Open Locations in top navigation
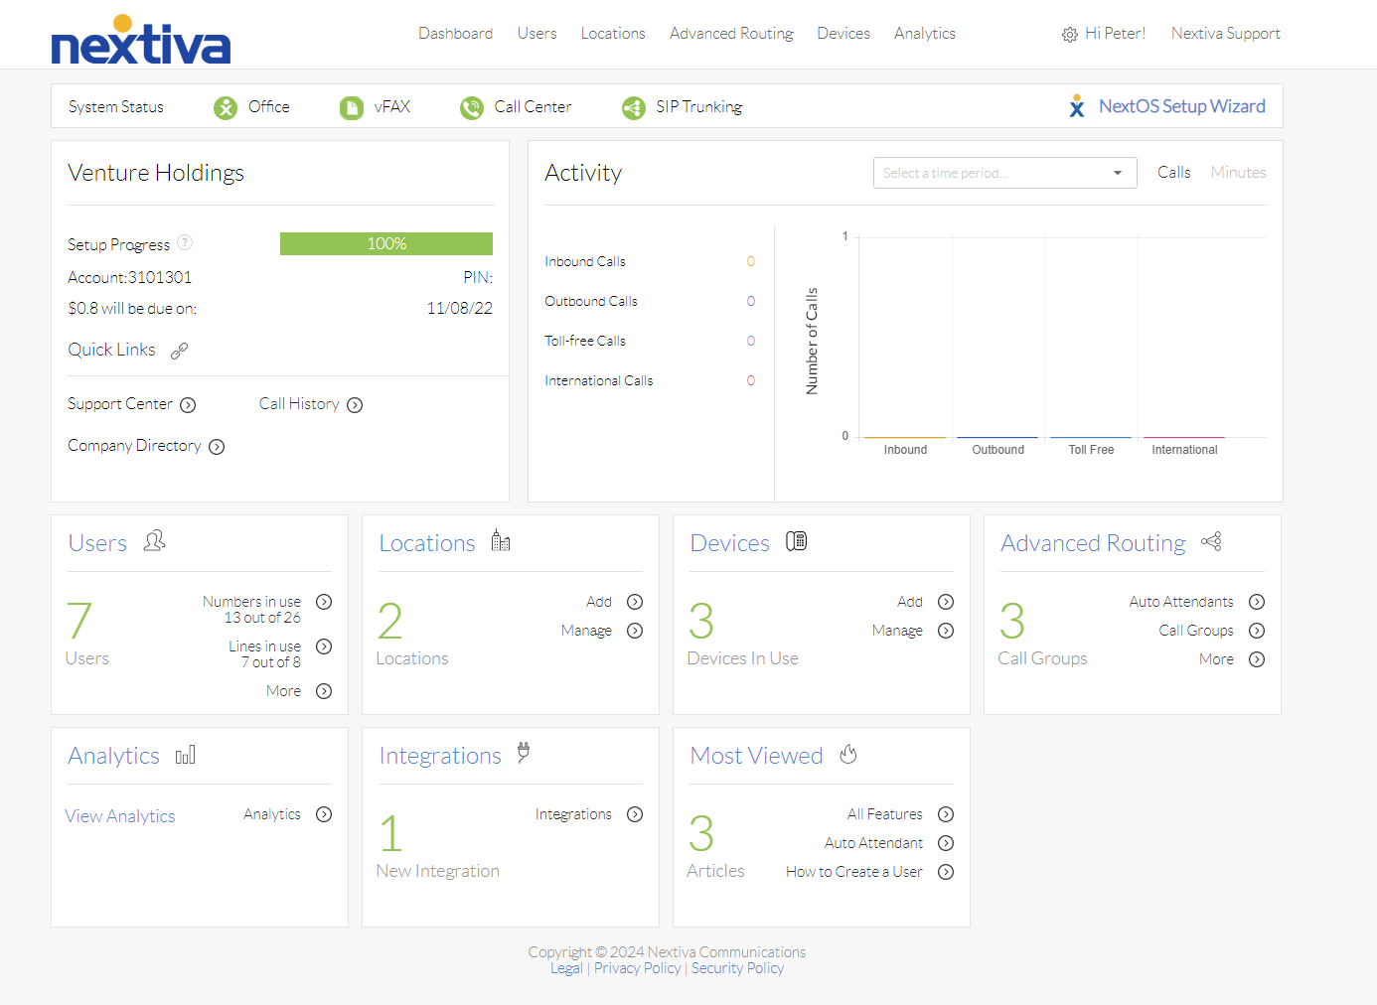Viewport: 1377px width, 1005px height. click(x=613, y=34)
